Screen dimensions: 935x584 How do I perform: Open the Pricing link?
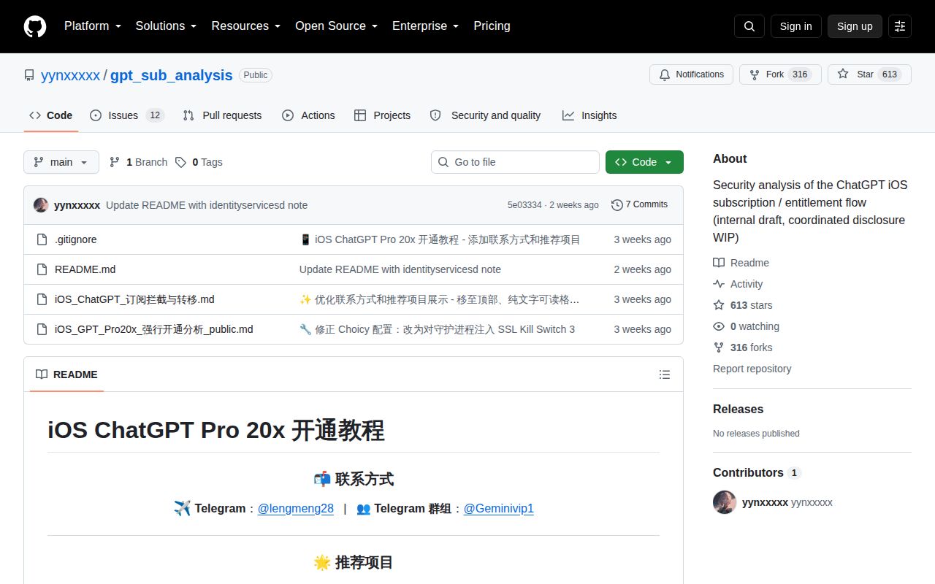(492, 26)
